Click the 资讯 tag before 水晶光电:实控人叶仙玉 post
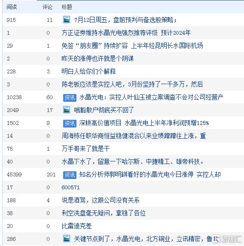 (70, 97)
